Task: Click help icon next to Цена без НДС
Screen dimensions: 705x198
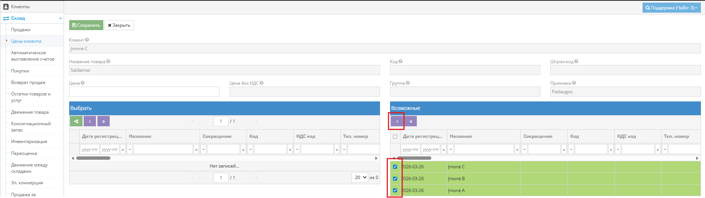Action: [261, 83]
